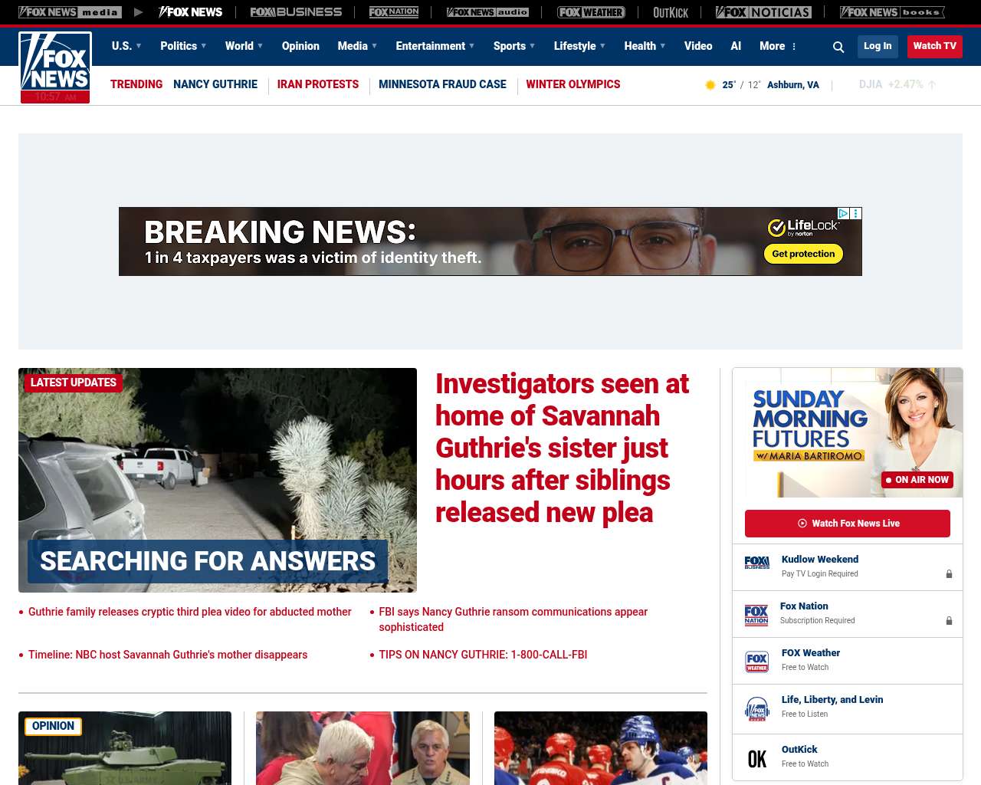Click the Fox News logo
Image resolution: width=981 pixels, height=785 pixels.
click(55, 67)
